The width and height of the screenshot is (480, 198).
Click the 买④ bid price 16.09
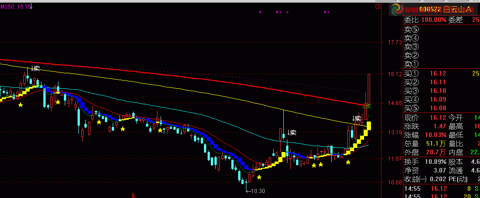438,99
